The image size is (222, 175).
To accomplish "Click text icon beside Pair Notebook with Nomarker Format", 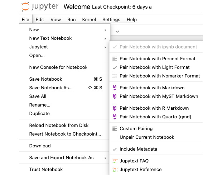I will 115,76.
